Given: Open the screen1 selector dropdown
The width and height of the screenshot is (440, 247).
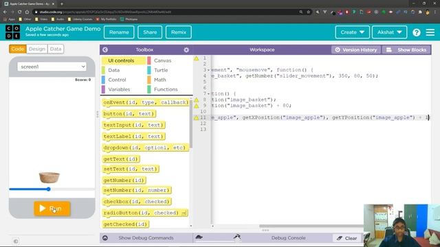Looking at the screenshot, I should click(x=52, y=67).
